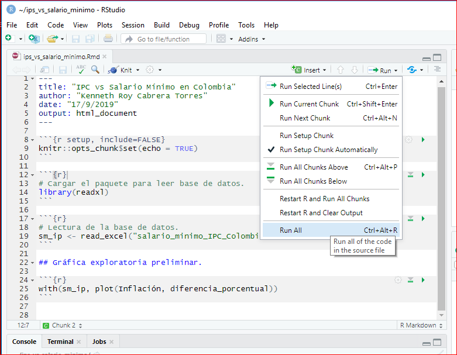Open the Session menu

pyautogui.click(x=133, y=25)
